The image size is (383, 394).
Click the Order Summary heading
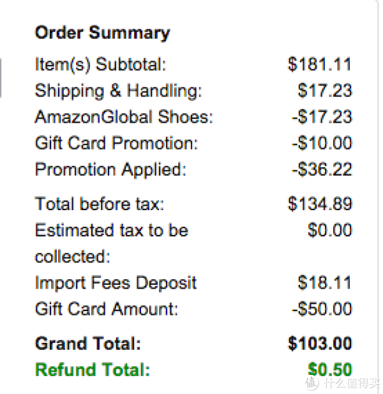click(x=103, y=33)
